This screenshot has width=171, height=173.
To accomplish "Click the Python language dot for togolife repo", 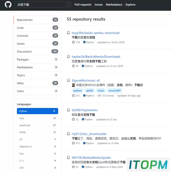I will [84, 42].
